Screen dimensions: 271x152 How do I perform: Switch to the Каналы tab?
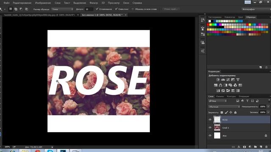point(220,96)
